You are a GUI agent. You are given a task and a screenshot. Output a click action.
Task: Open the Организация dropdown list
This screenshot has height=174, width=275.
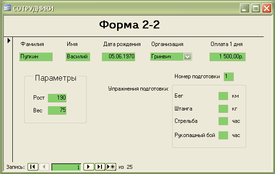(187, 56)
